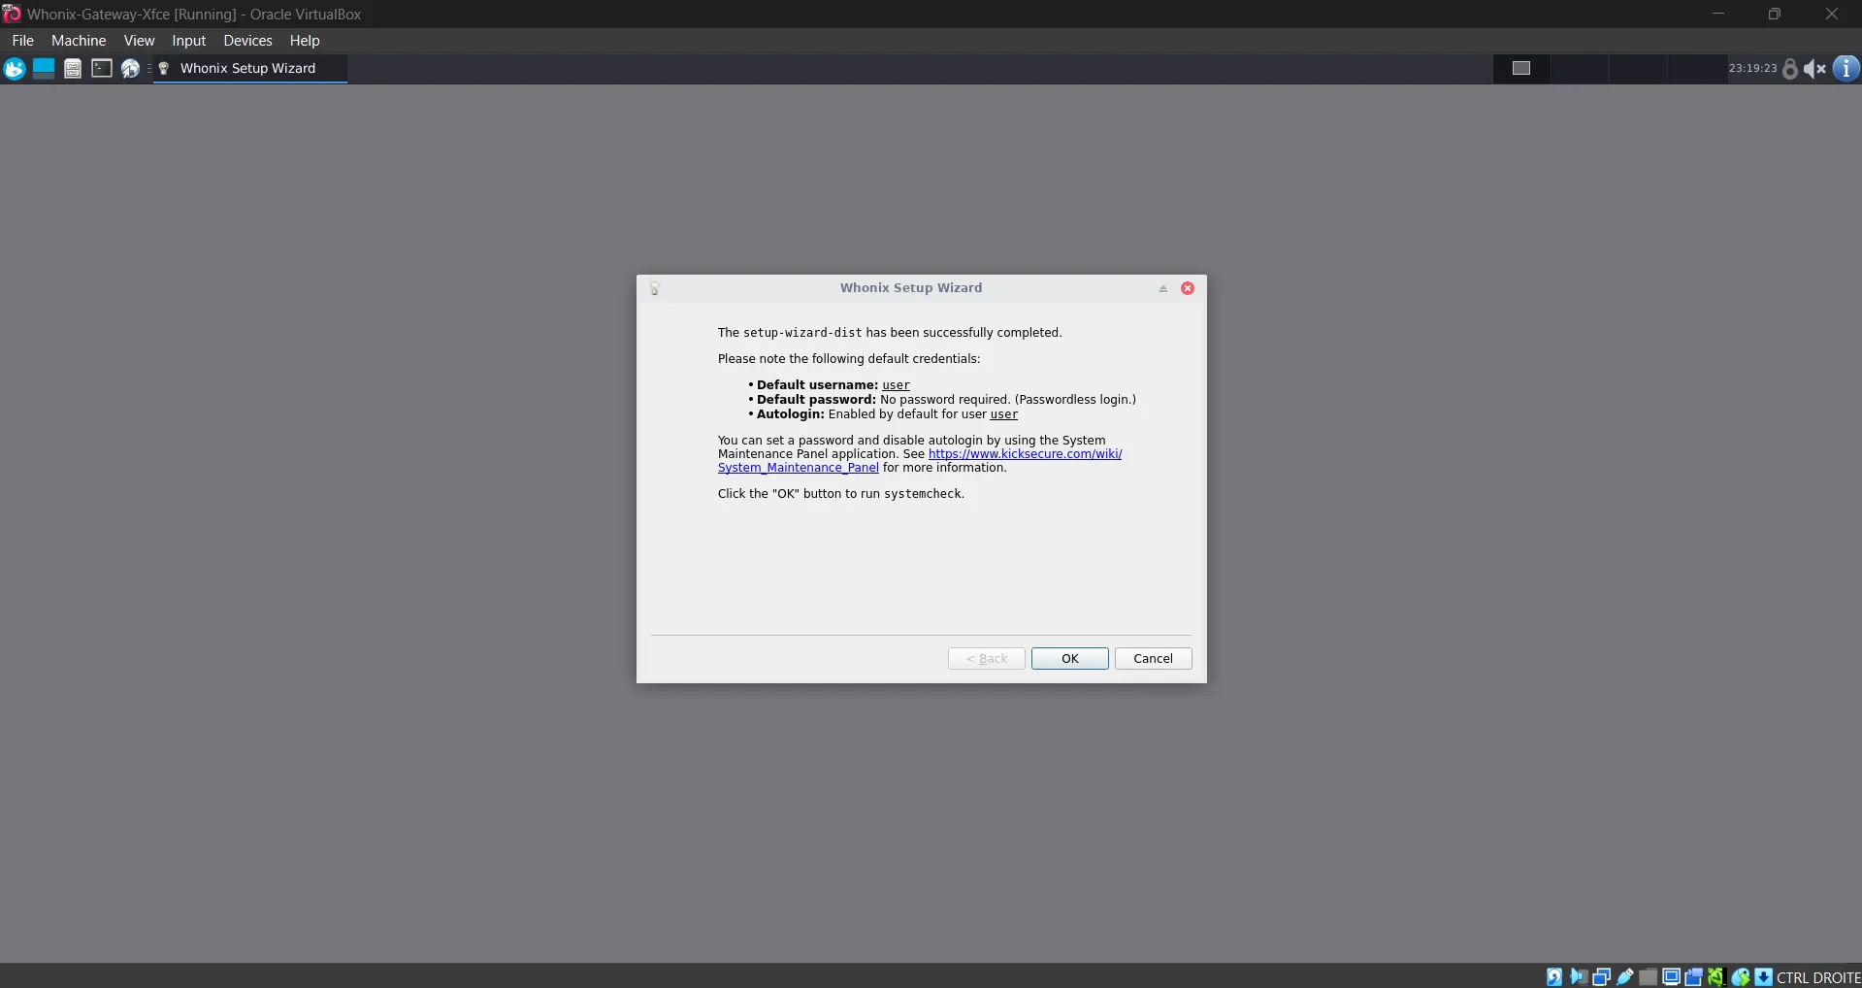Switch to the first workspace thumbnail
The image size is (1862, 988).
1520,68
